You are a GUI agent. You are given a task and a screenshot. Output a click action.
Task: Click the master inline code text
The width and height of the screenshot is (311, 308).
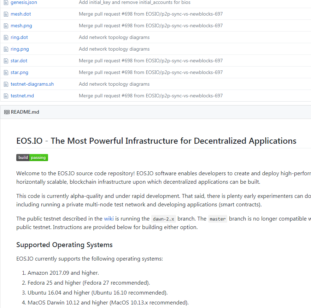click(218, 219)
